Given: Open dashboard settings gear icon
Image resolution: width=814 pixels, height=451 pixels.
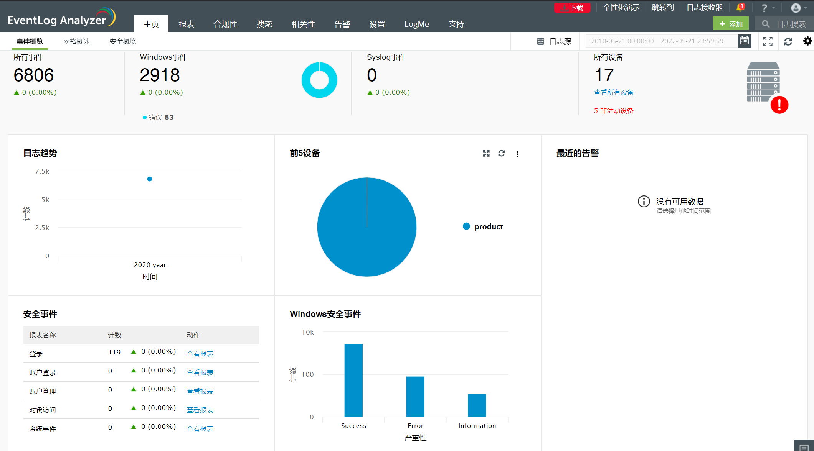Looking at the screenshot, I should 807,41.
